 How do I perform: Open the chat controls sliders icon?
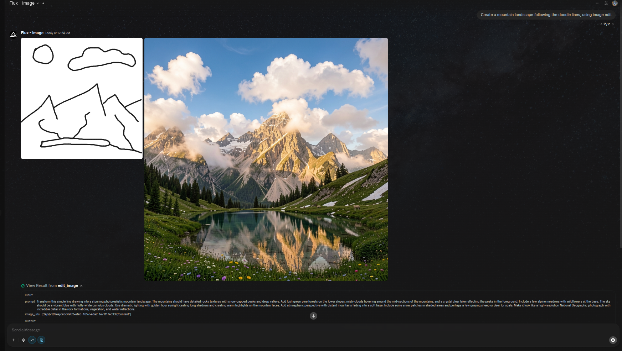coord(606,3)
